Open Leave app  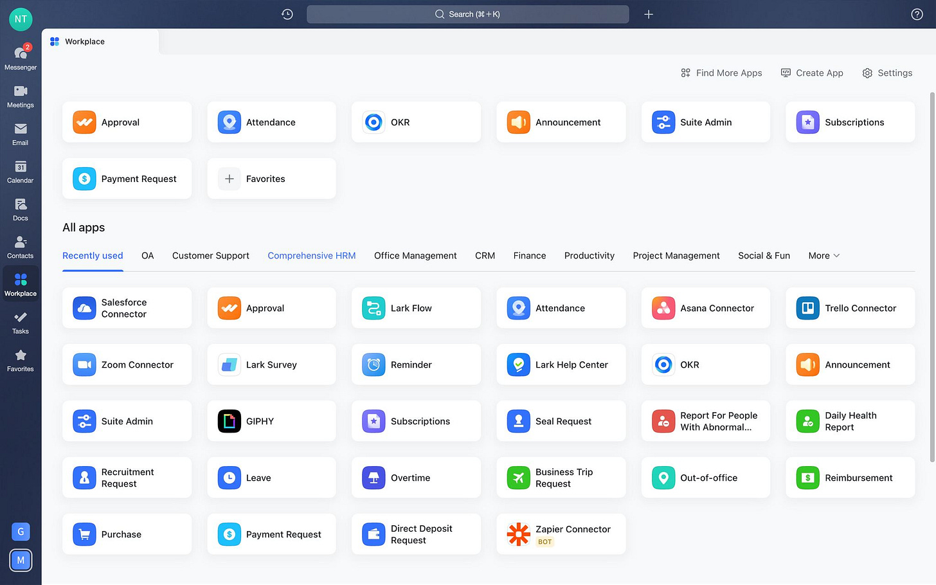pyautogui.click(x=271, y=478)
